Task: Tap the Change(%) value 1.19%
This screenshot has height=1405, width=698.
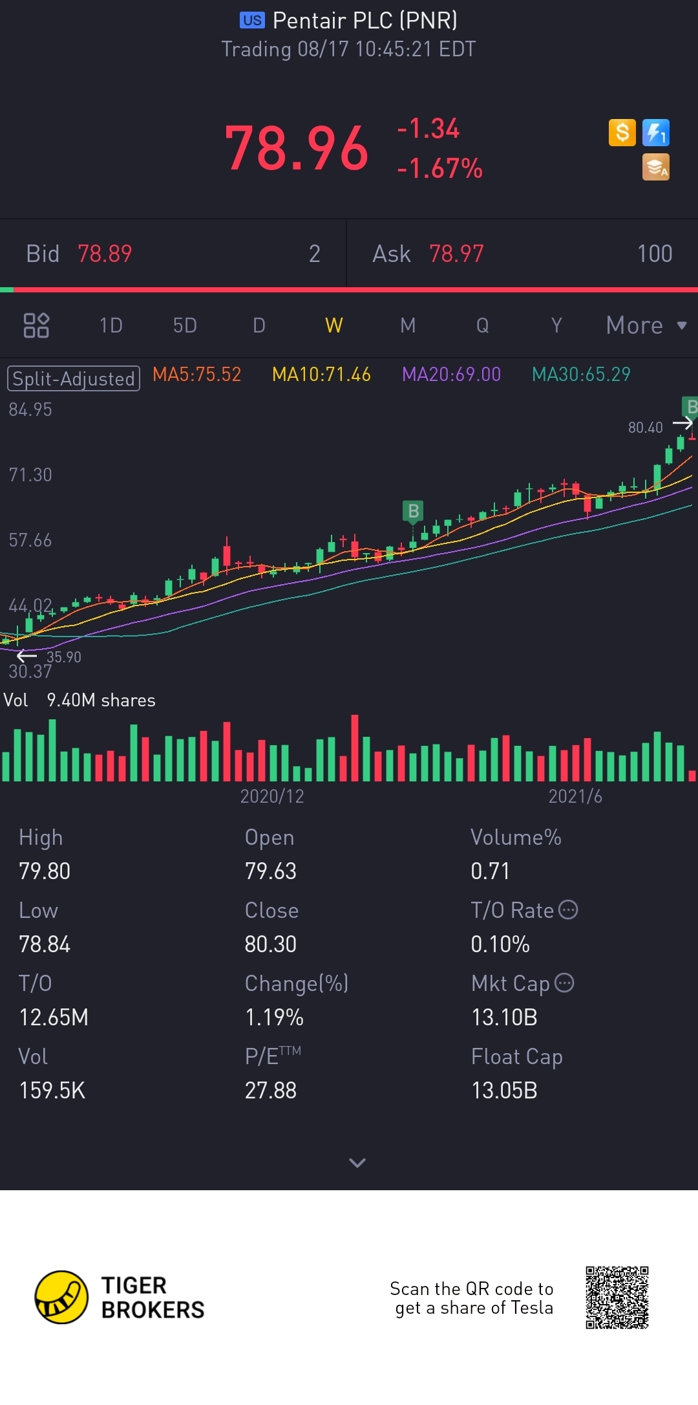Action: tap(274, 1018)
